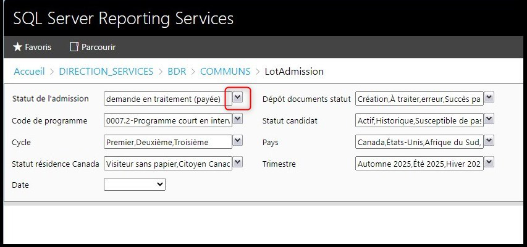527x247 pixels.
Task: Open the Trimestre dropdown arrow
Action: coord(489,163)
